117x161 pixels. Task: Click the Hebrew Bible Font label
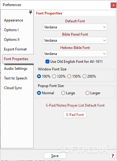tap(75, 48)
